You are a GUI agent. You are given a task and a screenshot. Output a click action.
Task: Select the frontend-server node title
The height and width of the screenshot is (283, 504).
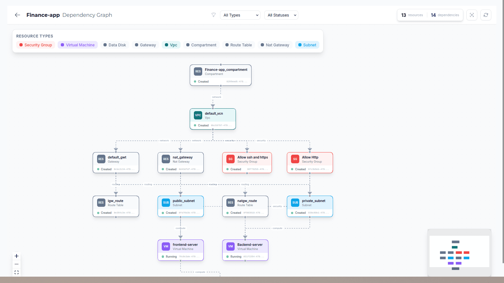coord(185,245)
